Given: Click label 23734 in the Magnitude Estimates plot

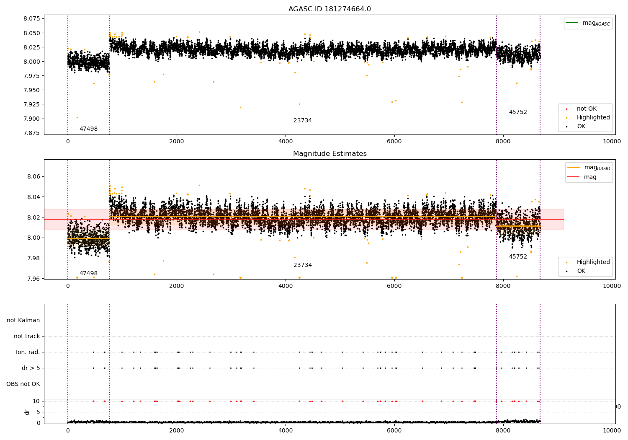Looking at the screenshot, I should click(x=303, y=265).
